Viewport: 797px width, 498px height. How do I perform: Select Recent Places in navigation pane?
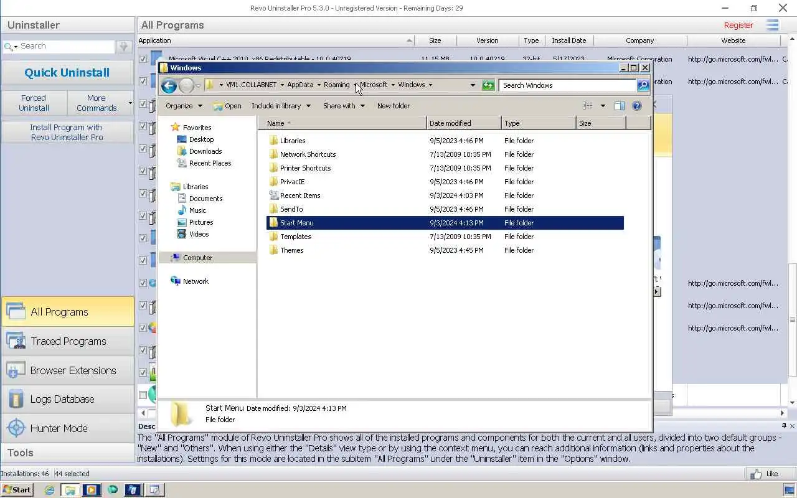click(210, 163)
